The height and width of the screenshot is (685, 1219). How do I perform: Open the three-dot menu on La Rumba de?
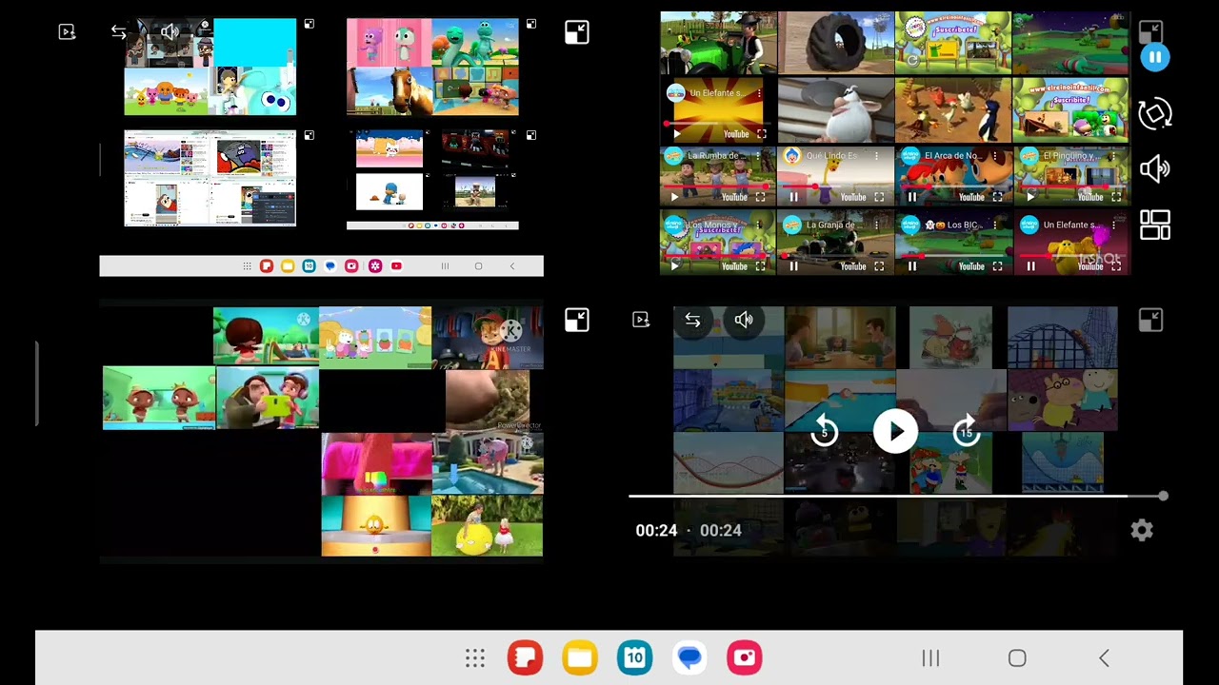pos(758,156)
